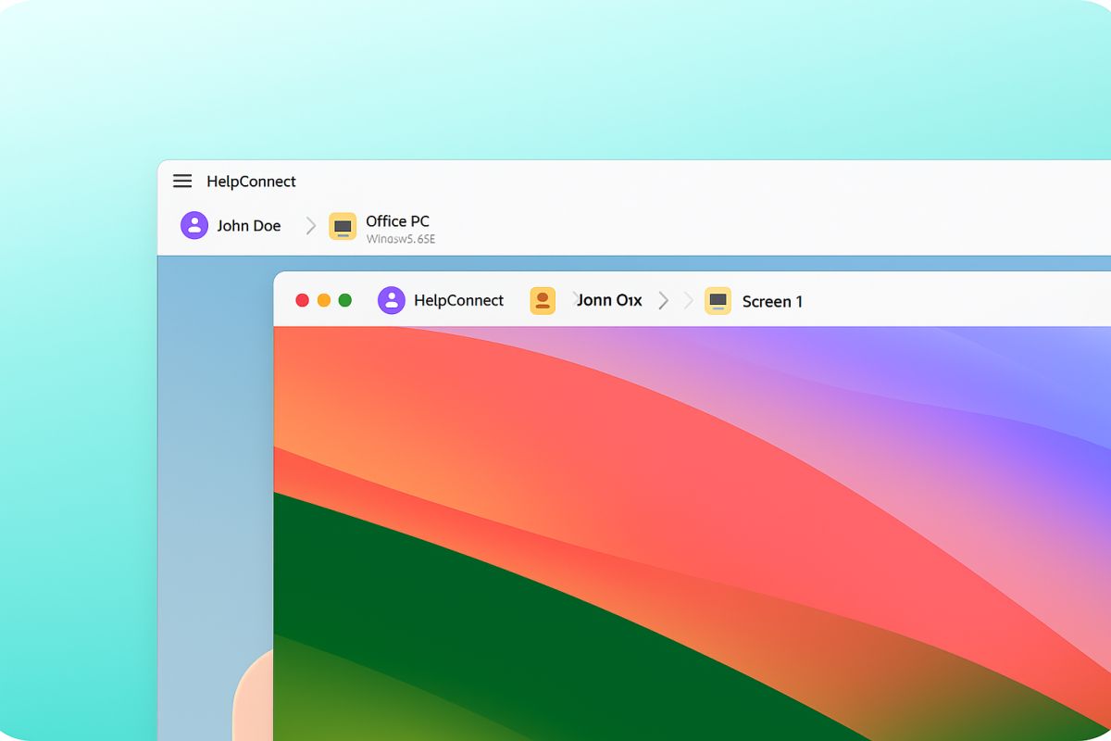
Task: Click the HelpConnect title next to hamburger menu
Action: [x=251, y=182]
